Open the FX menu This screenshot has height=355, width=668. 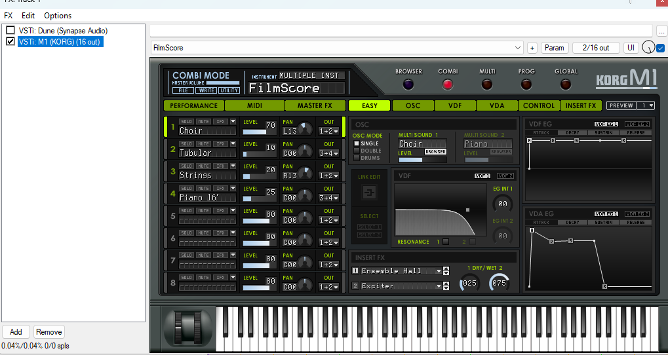click(9, 16)
